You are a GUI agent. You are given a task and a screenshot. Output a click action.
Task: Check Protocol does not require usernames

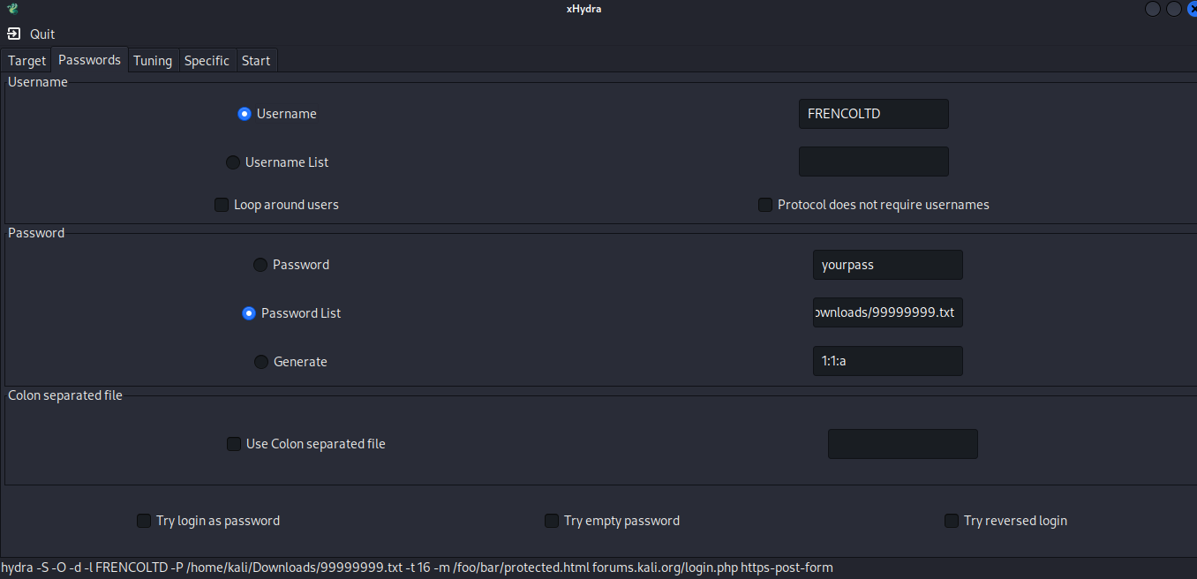pyautogui.click(x=765, y=205)
